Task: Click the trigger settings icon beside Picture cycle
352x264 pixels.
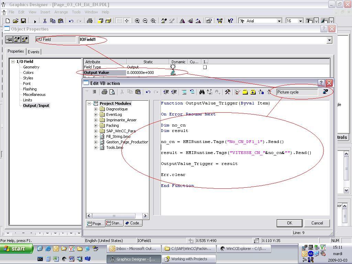Action: click(325, 92)
